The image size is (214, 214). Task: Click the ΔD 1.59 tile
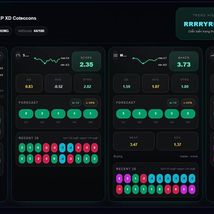127,83
